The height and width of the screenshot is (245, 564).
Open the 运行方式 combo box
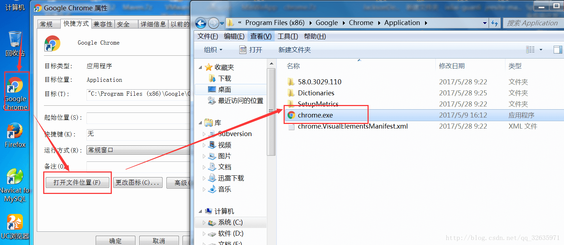[139, 150]
